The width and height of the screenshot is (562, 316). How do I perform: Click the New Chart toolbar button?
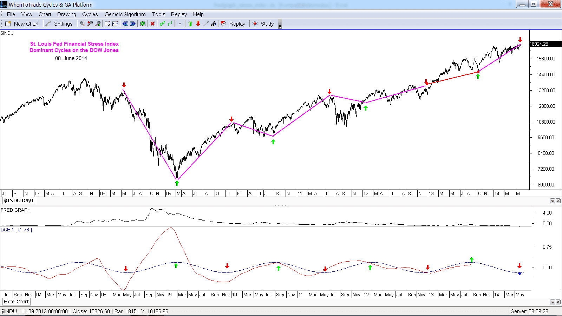pos(22,24)
